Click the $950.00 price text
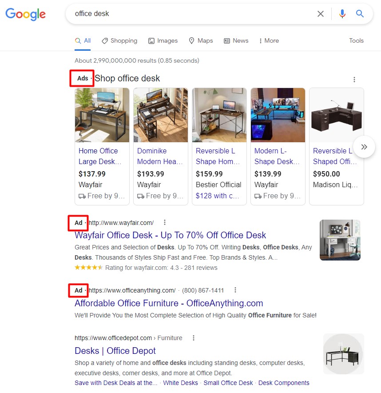Image resolution: width=381 pixels, height=393 pixels. 326,174
